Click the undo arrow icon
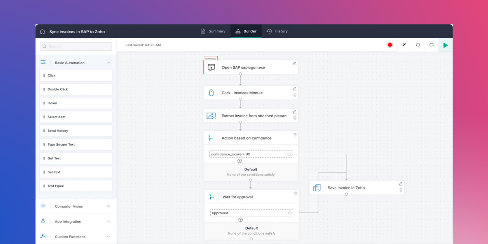Screen dimensions: 488x244 pos(418,45)
